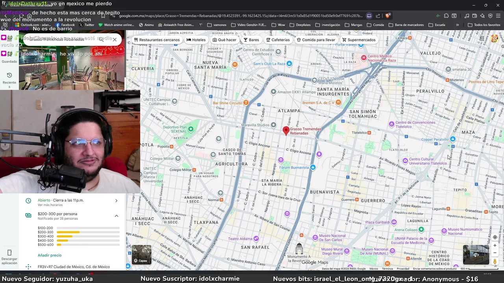Open the Twitter bookmark

point(87,25)
